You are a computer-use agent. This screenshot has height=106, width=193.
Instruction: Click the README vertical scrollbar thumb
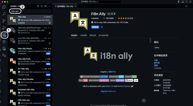[x=150, y=40]
